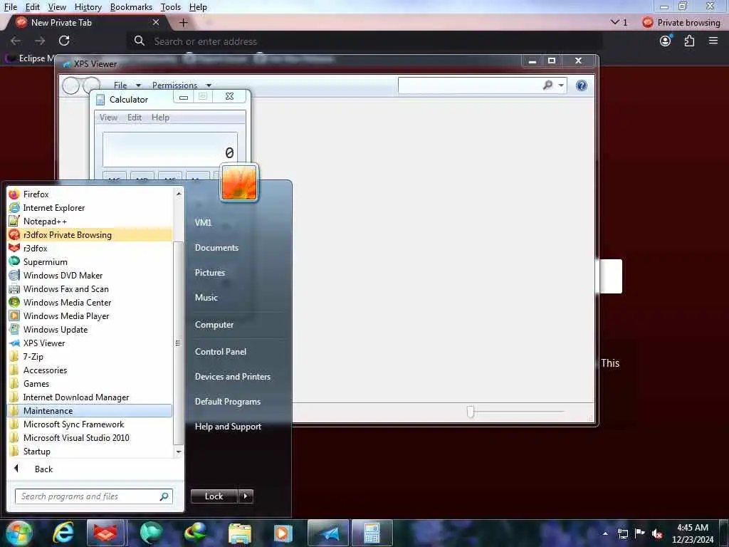Reload the page in the browser

64,41
